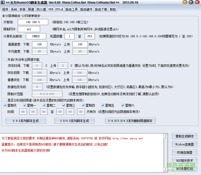Click the 数据包优先级 field showing 8
Viewport: 201px width, 175px height.
37,87
